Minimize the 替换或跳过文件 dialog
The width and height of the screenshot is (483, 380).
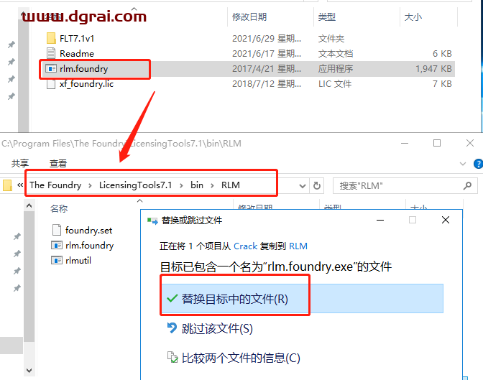pyautogui.click(x=380, y=220)
